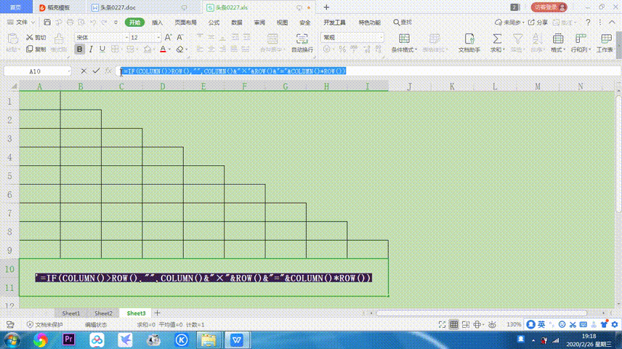Toggle normal grid view in status bar
The width and height of the screenshot is (622, 349).
click(x=454, y=325)
